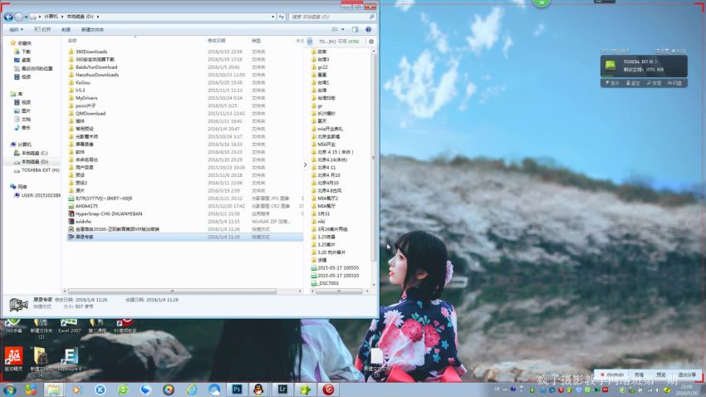The width and height of the screenshot is (706, 397).
Task: Click the QQ penguin taskbar icon
Action: tap(260, 389)
